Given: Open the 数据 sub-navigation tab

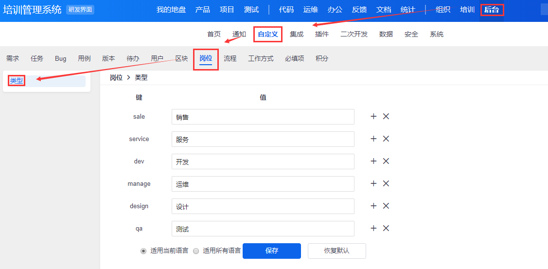Looking at the screenshot, I should point(386,34).
